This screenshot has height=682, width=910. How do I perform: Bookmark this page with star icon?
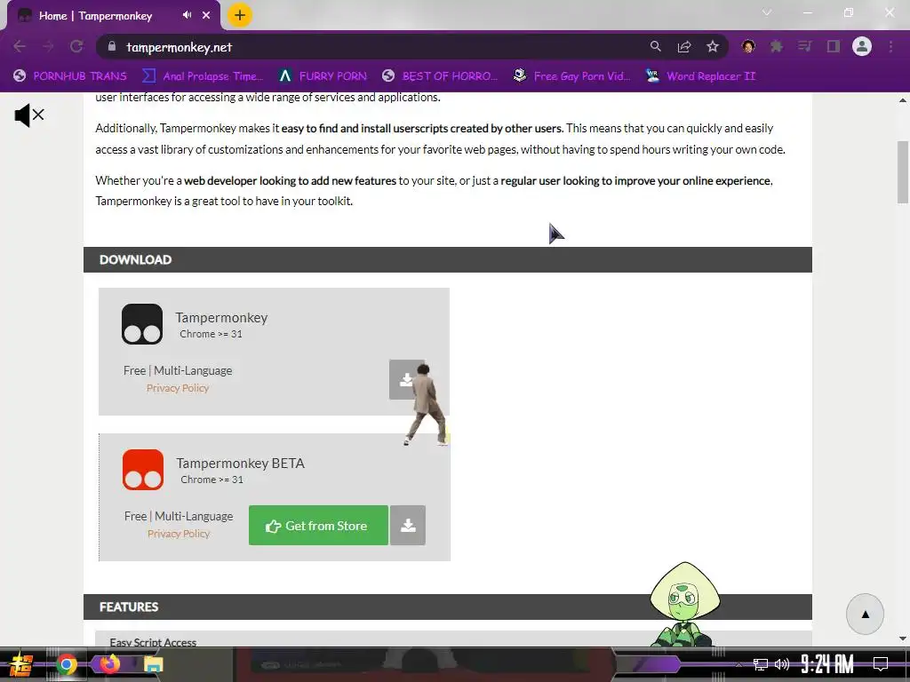pyautogui.click(x=713, y=46)
